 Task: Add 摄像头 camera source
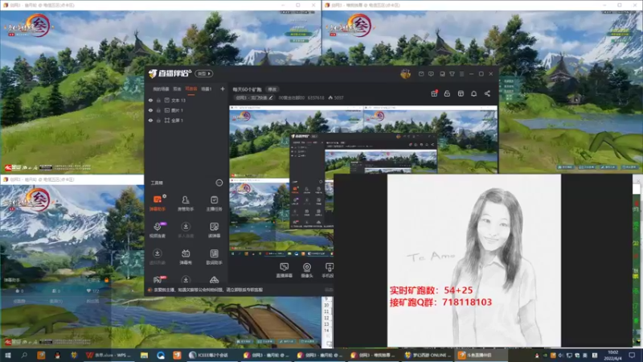pos(307,270)
